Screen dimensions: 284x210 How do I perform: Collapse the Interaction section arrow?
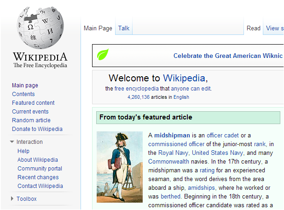12,142
